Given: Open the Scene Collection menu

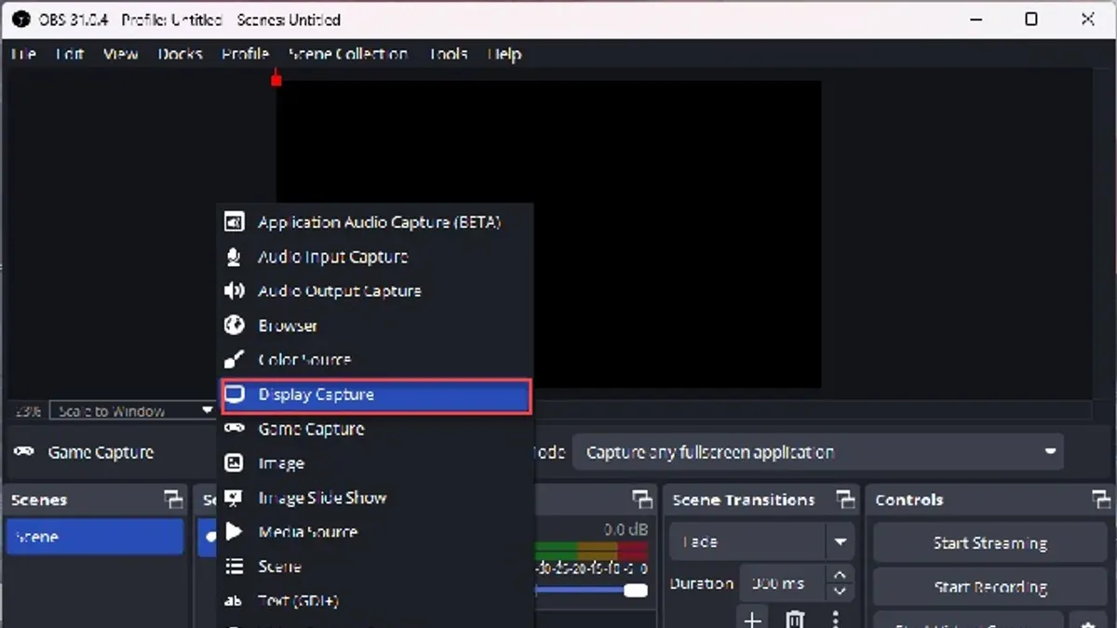Looking at the screenshot, I should [x=348, y=54].
